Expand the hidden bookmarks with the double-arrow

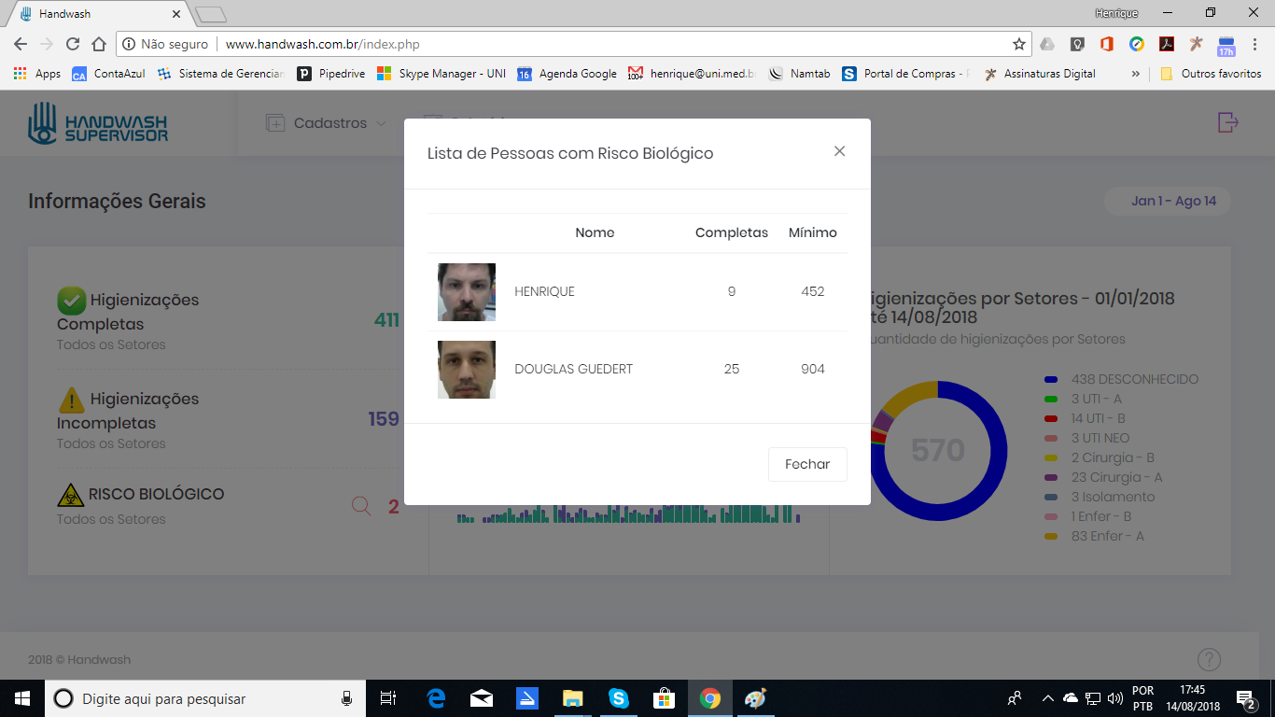(x=1134, y=73)
